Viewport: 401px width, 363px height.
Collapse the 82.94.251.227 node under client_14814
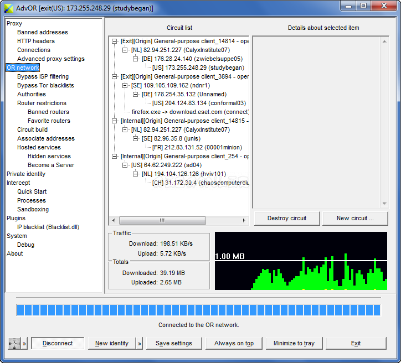point(125,50)
